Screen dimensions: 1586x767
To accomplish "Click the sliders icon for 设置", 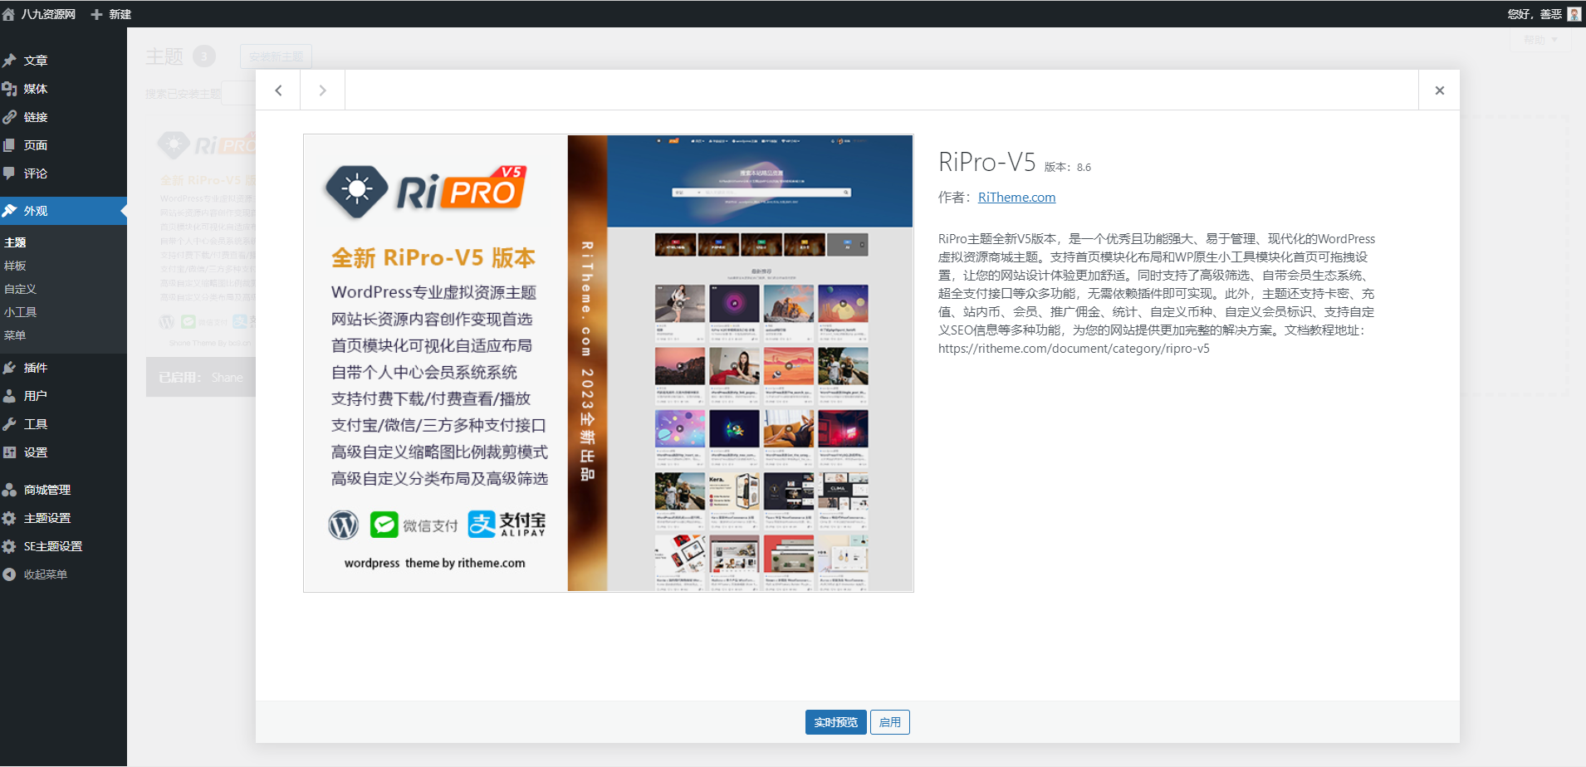I will pos(9,452).
